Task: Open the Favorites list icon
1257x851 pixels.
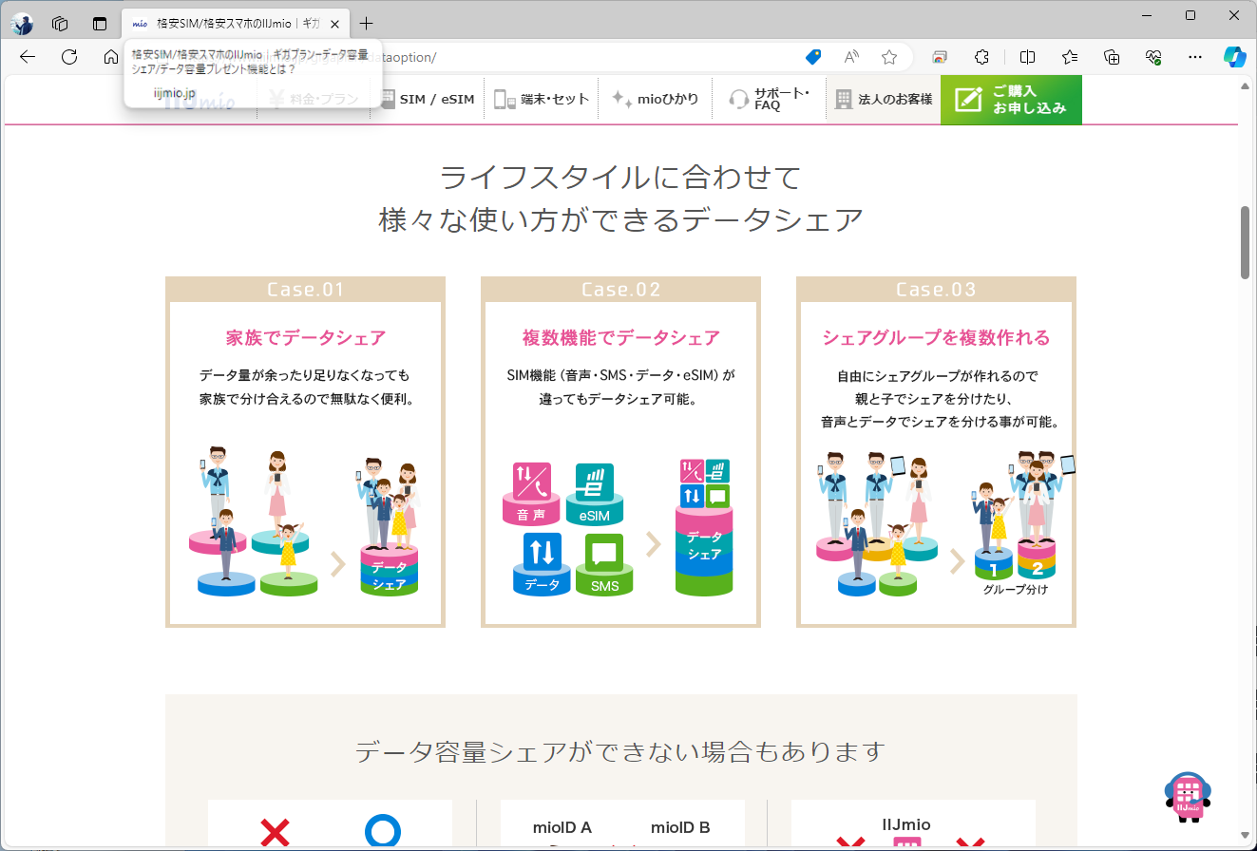Action: (x=1070, y=57)
